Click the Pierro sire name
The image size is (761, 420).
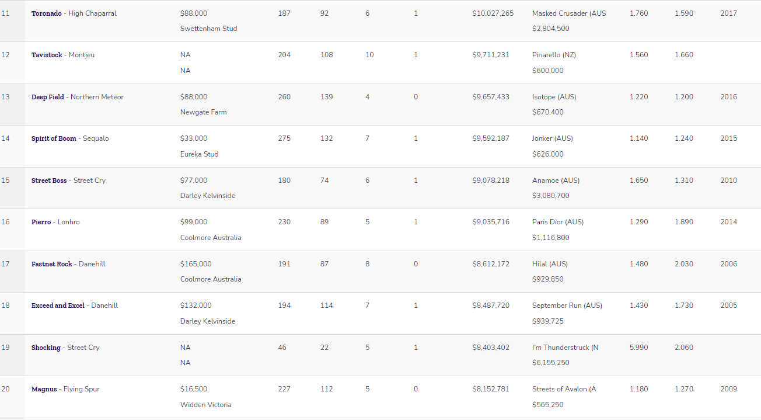42,222
